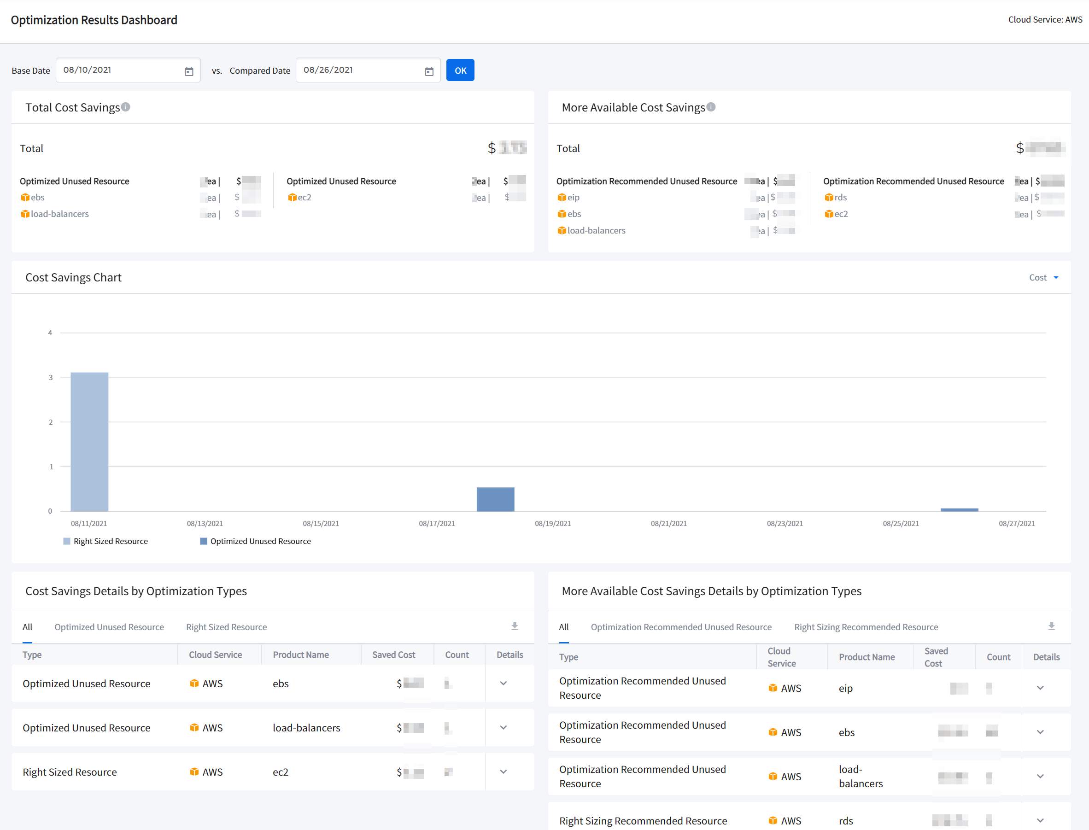This screenshot has width=1089, height=830.
Task: Download More Available Cost Savings table
Action: click(x=1051, y=626)
